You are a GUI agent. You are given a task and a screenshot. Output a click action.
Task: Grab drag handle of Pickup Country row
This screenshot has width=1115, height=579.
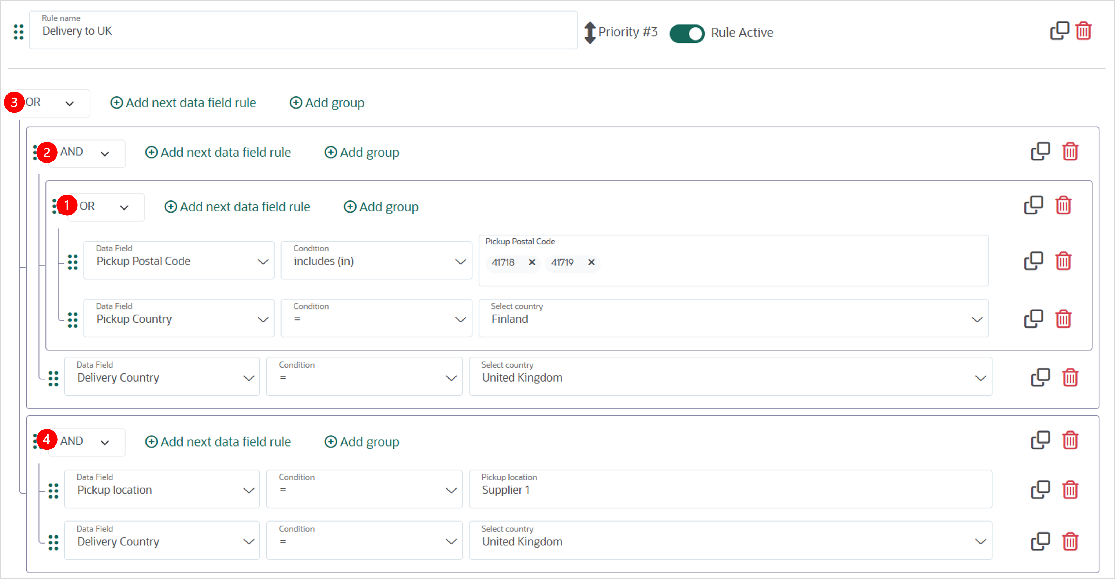[73, 320]
